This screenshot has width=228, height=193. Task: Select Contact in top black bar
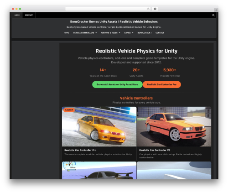29,15
